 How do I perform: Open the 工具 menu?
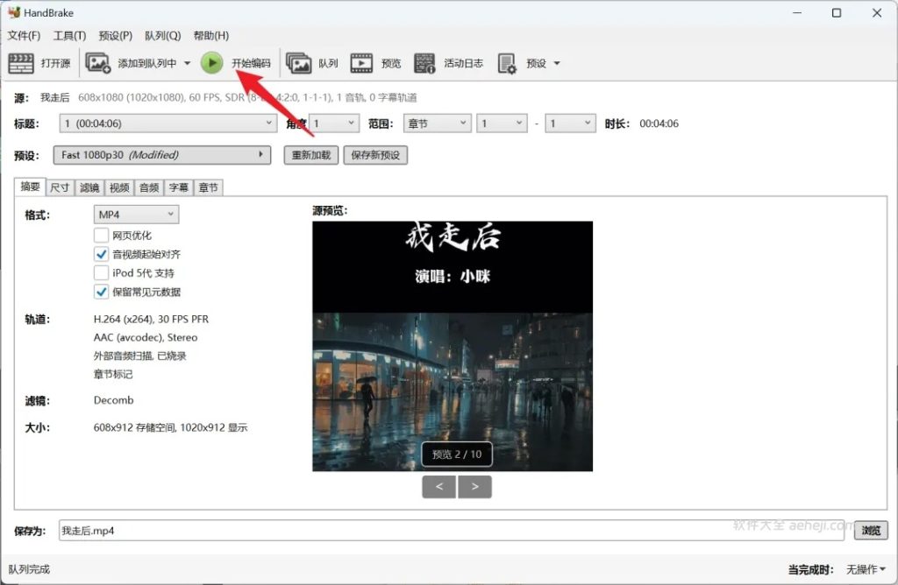point(69,36)
